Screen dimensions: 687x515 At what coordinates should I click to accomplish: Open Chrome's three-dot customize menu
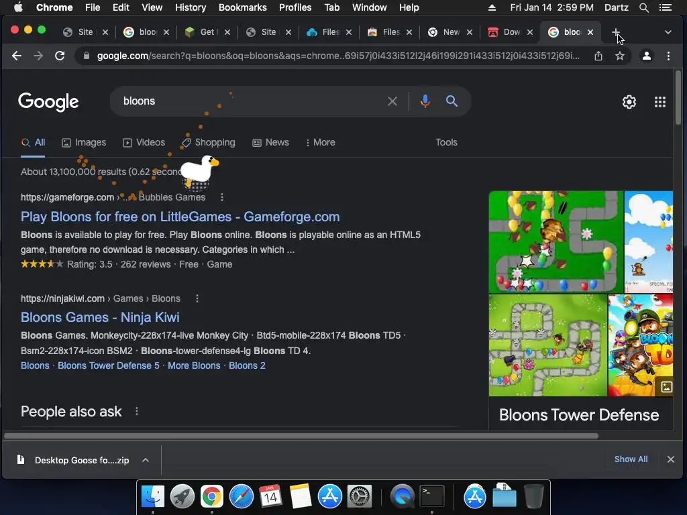pyautogui.click(x=668, y=56)
